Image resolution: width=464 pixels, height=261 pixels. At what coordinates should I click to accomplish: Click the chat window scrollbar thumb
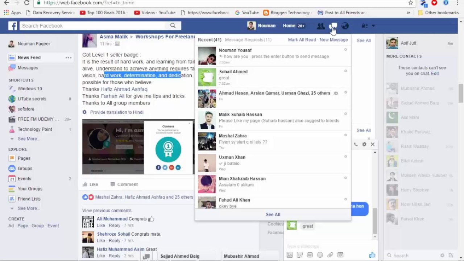click(375, 221)
